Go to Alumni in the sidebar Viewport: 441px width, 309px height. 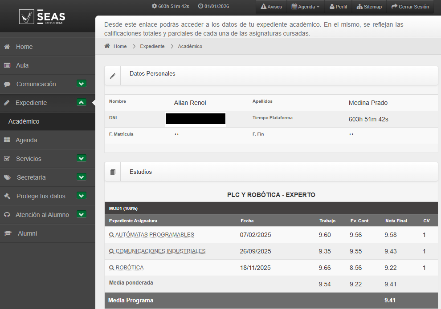[x=27, y=233]
